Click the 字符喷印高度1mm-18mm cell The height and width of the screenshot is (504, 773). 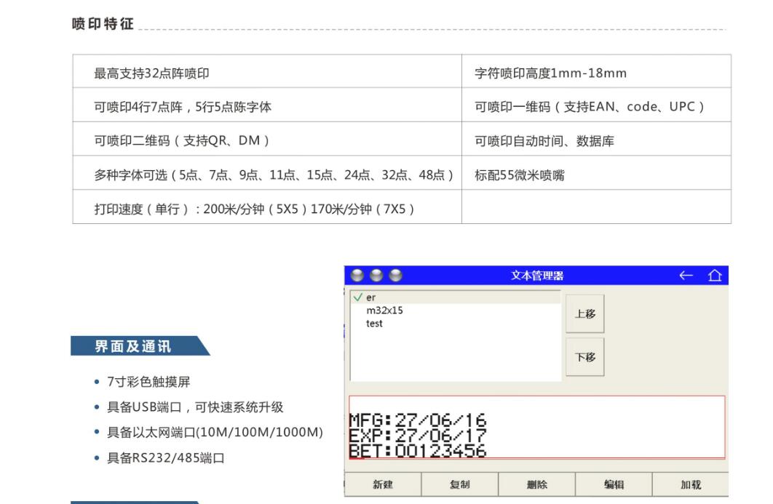click(x=597, y=71)
